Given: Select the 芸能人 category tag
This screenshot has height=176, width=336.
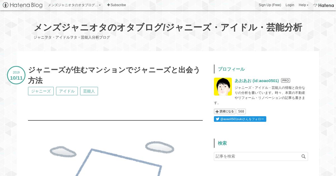Looking at the screenshot, I should click(89, 91).
